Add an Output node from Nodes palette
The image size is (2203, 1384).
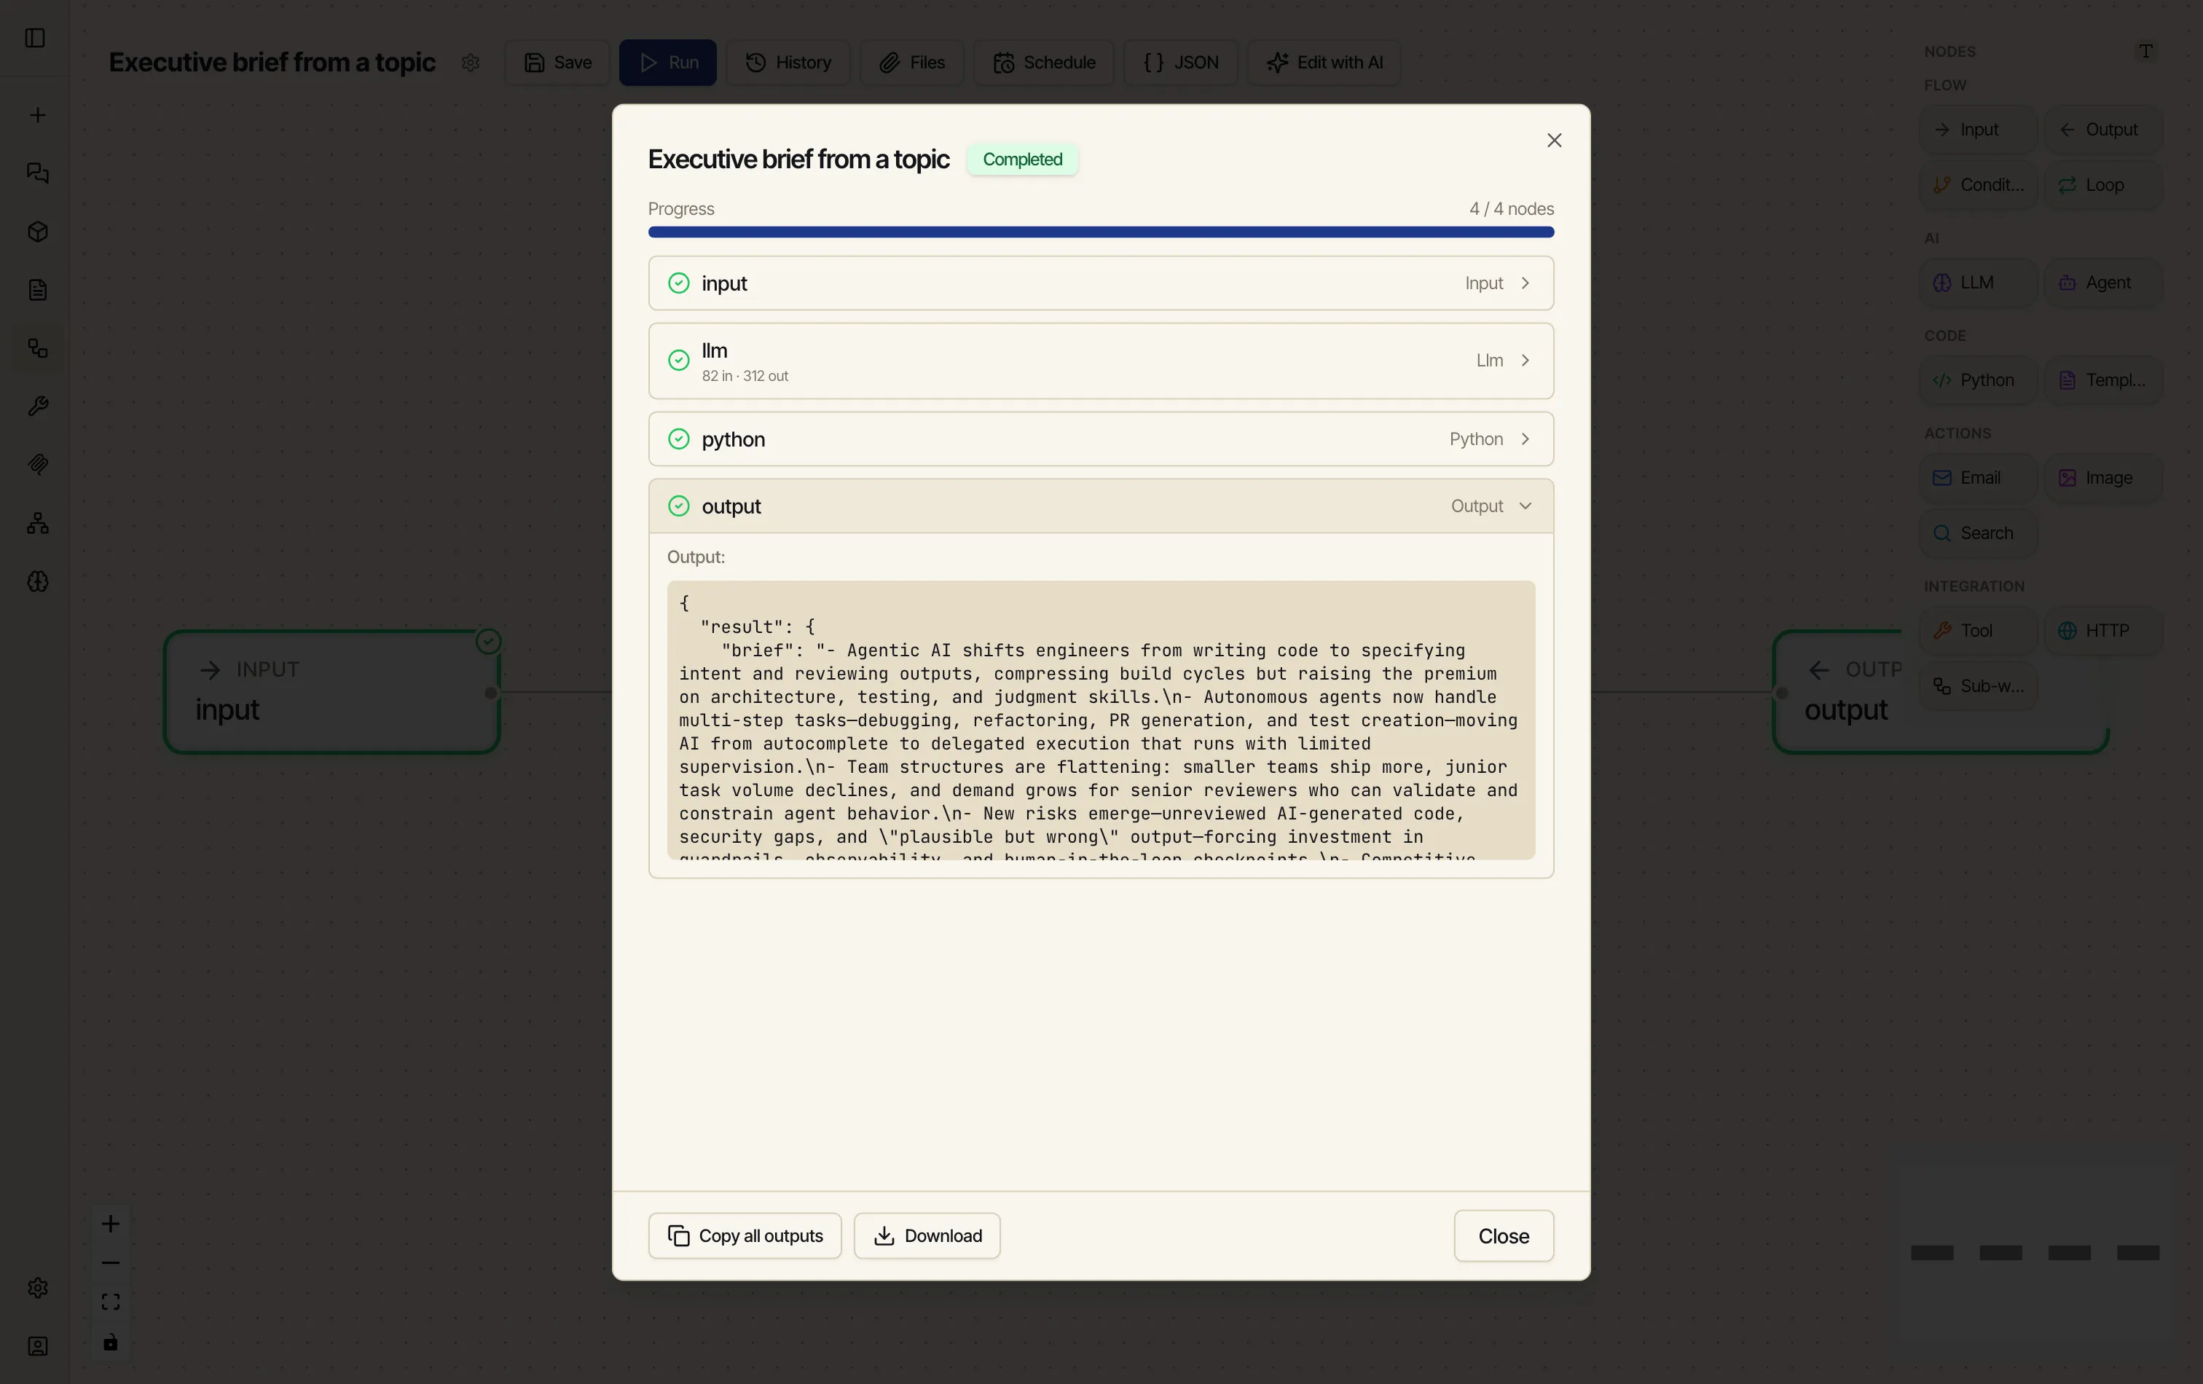[x=2102, y=130]
